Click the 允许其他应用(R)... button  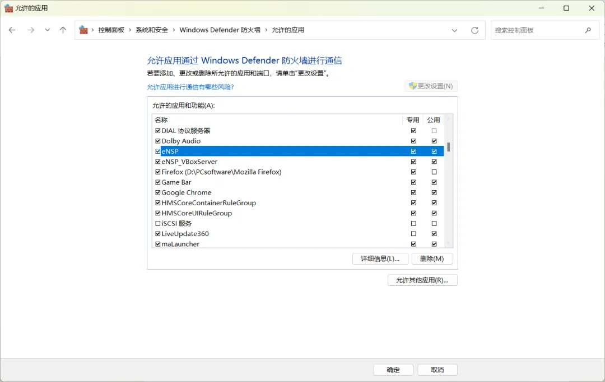tap(422, 280)
